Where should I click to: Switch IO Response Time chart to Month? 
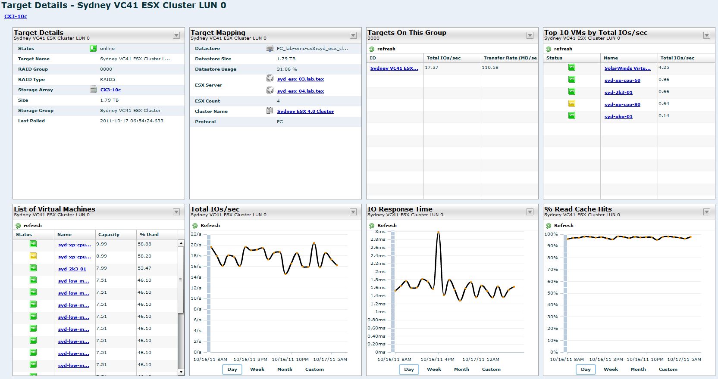(461, 370)
